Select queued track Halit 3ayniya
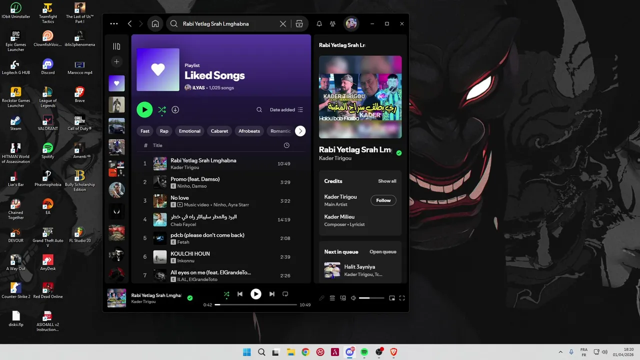 (360, 270)
